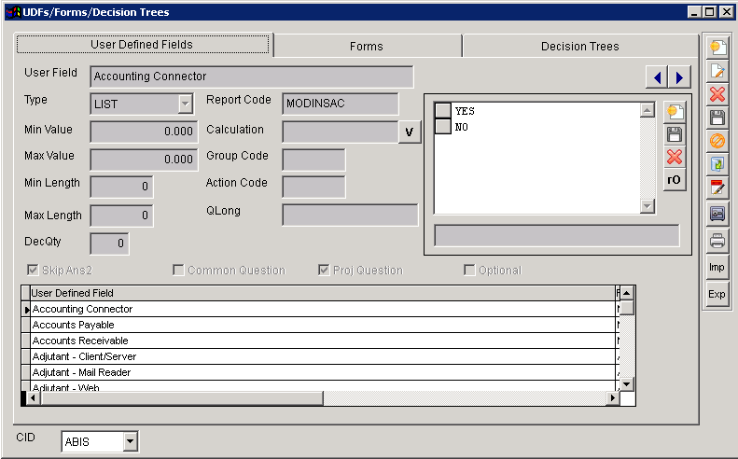This screenshot has height=459, width=738.
Task: Switch to the Forms tab
Action: coord(366,46)
